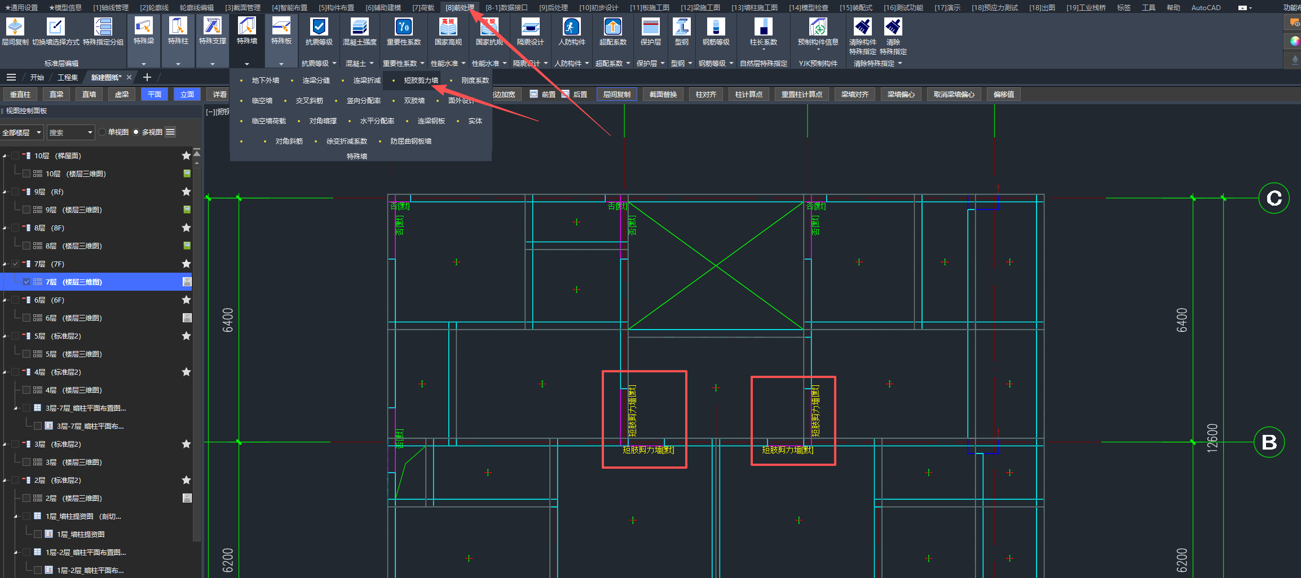
Task: Click the 垂直柱 button
Action: (x=20, y=95)
